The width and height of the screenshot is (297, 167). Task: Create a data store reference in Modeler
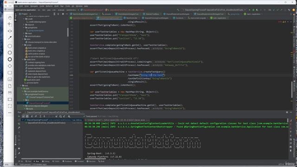pos(10,93)
